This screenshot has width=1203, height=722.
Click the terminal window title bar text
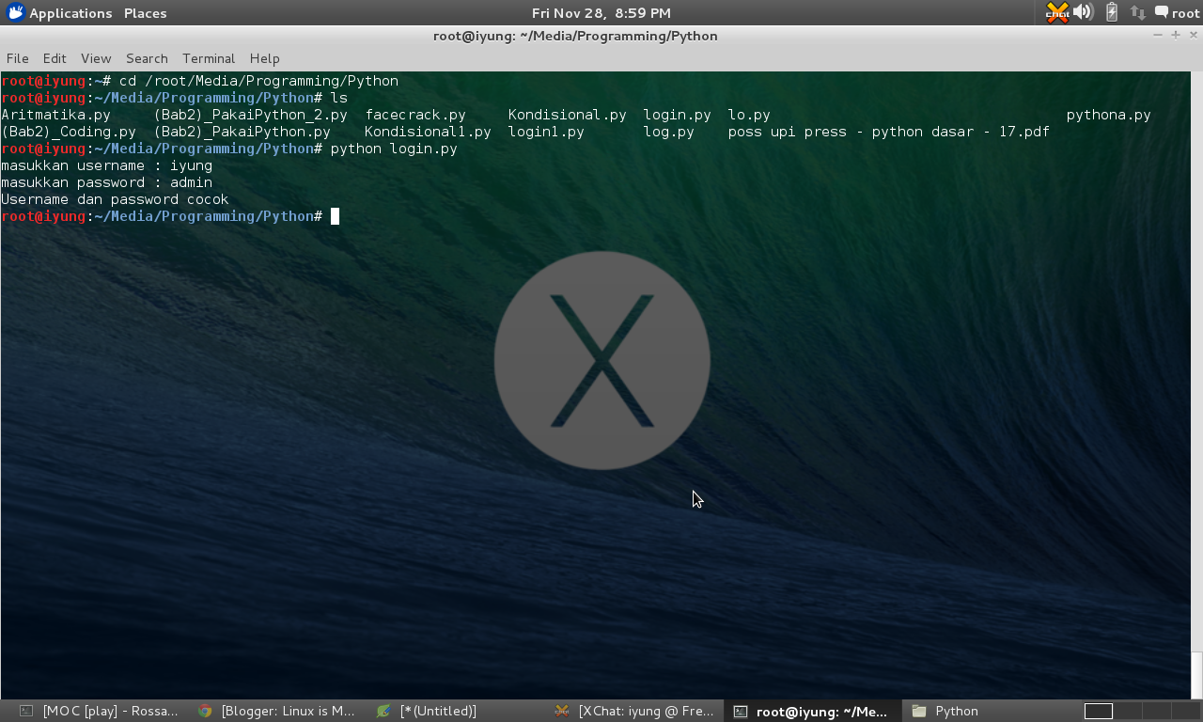(575, 36)
